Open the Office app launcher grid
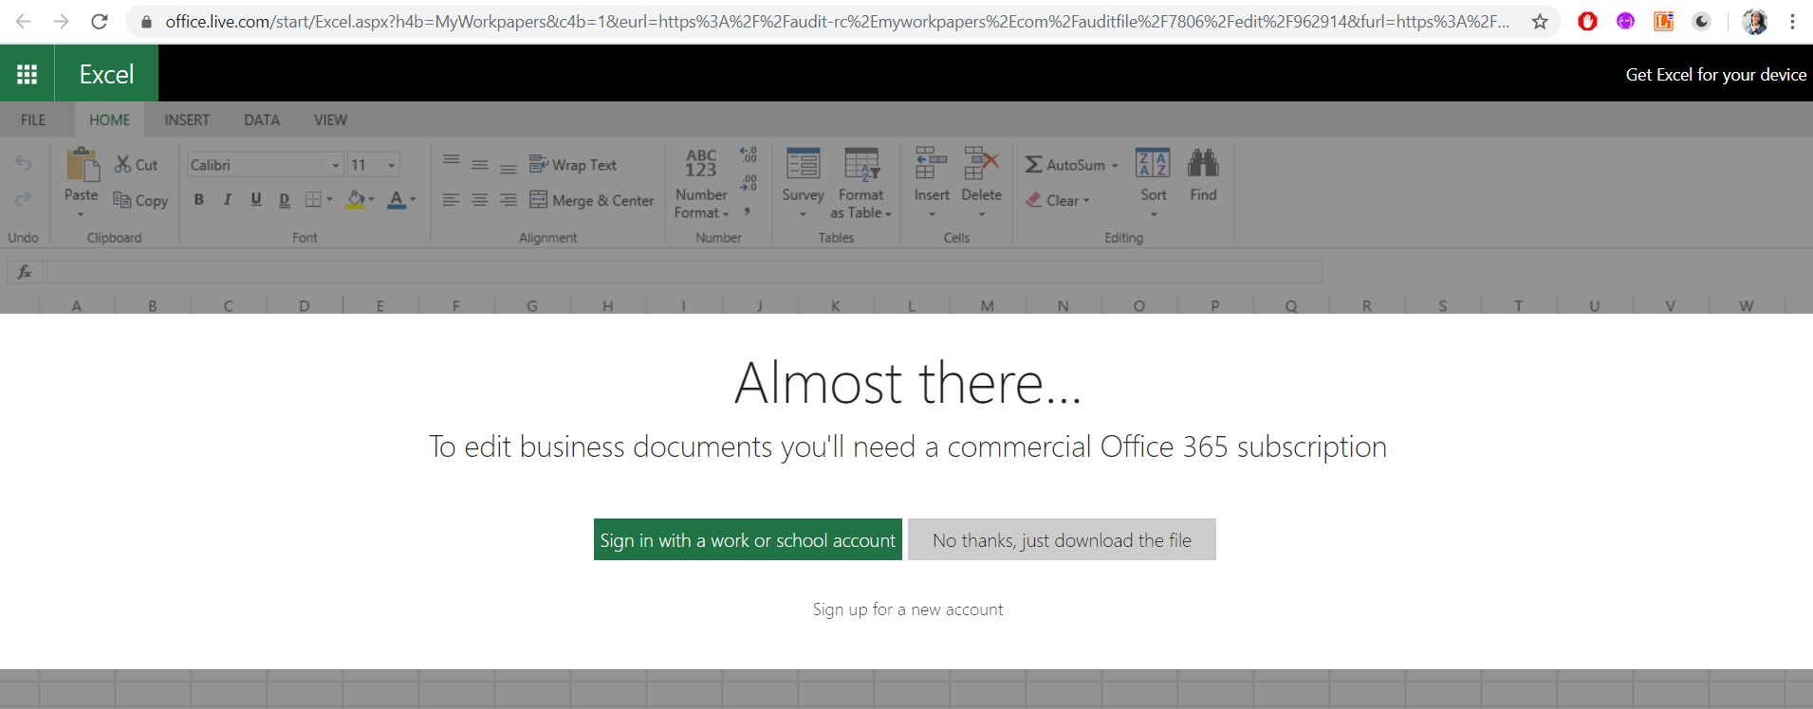The height and width of the screenshot is (709, 1813). coord(27,74)
